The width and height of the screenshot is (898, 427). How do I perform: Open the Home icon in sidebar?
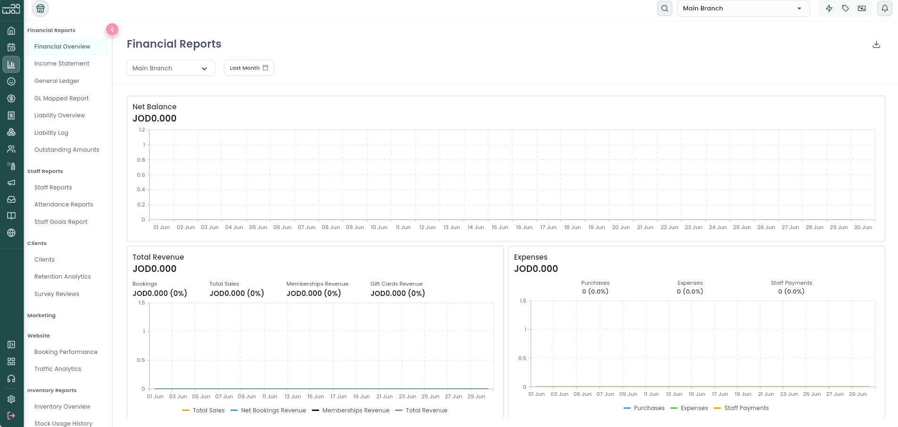(11, 31)
